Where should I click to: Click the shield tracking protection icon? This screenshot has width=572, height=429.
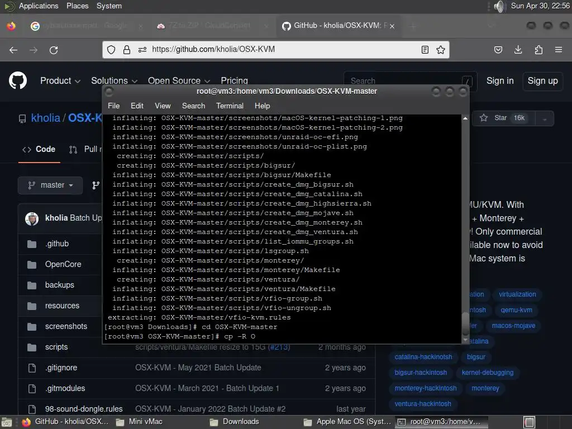(111, 50)
